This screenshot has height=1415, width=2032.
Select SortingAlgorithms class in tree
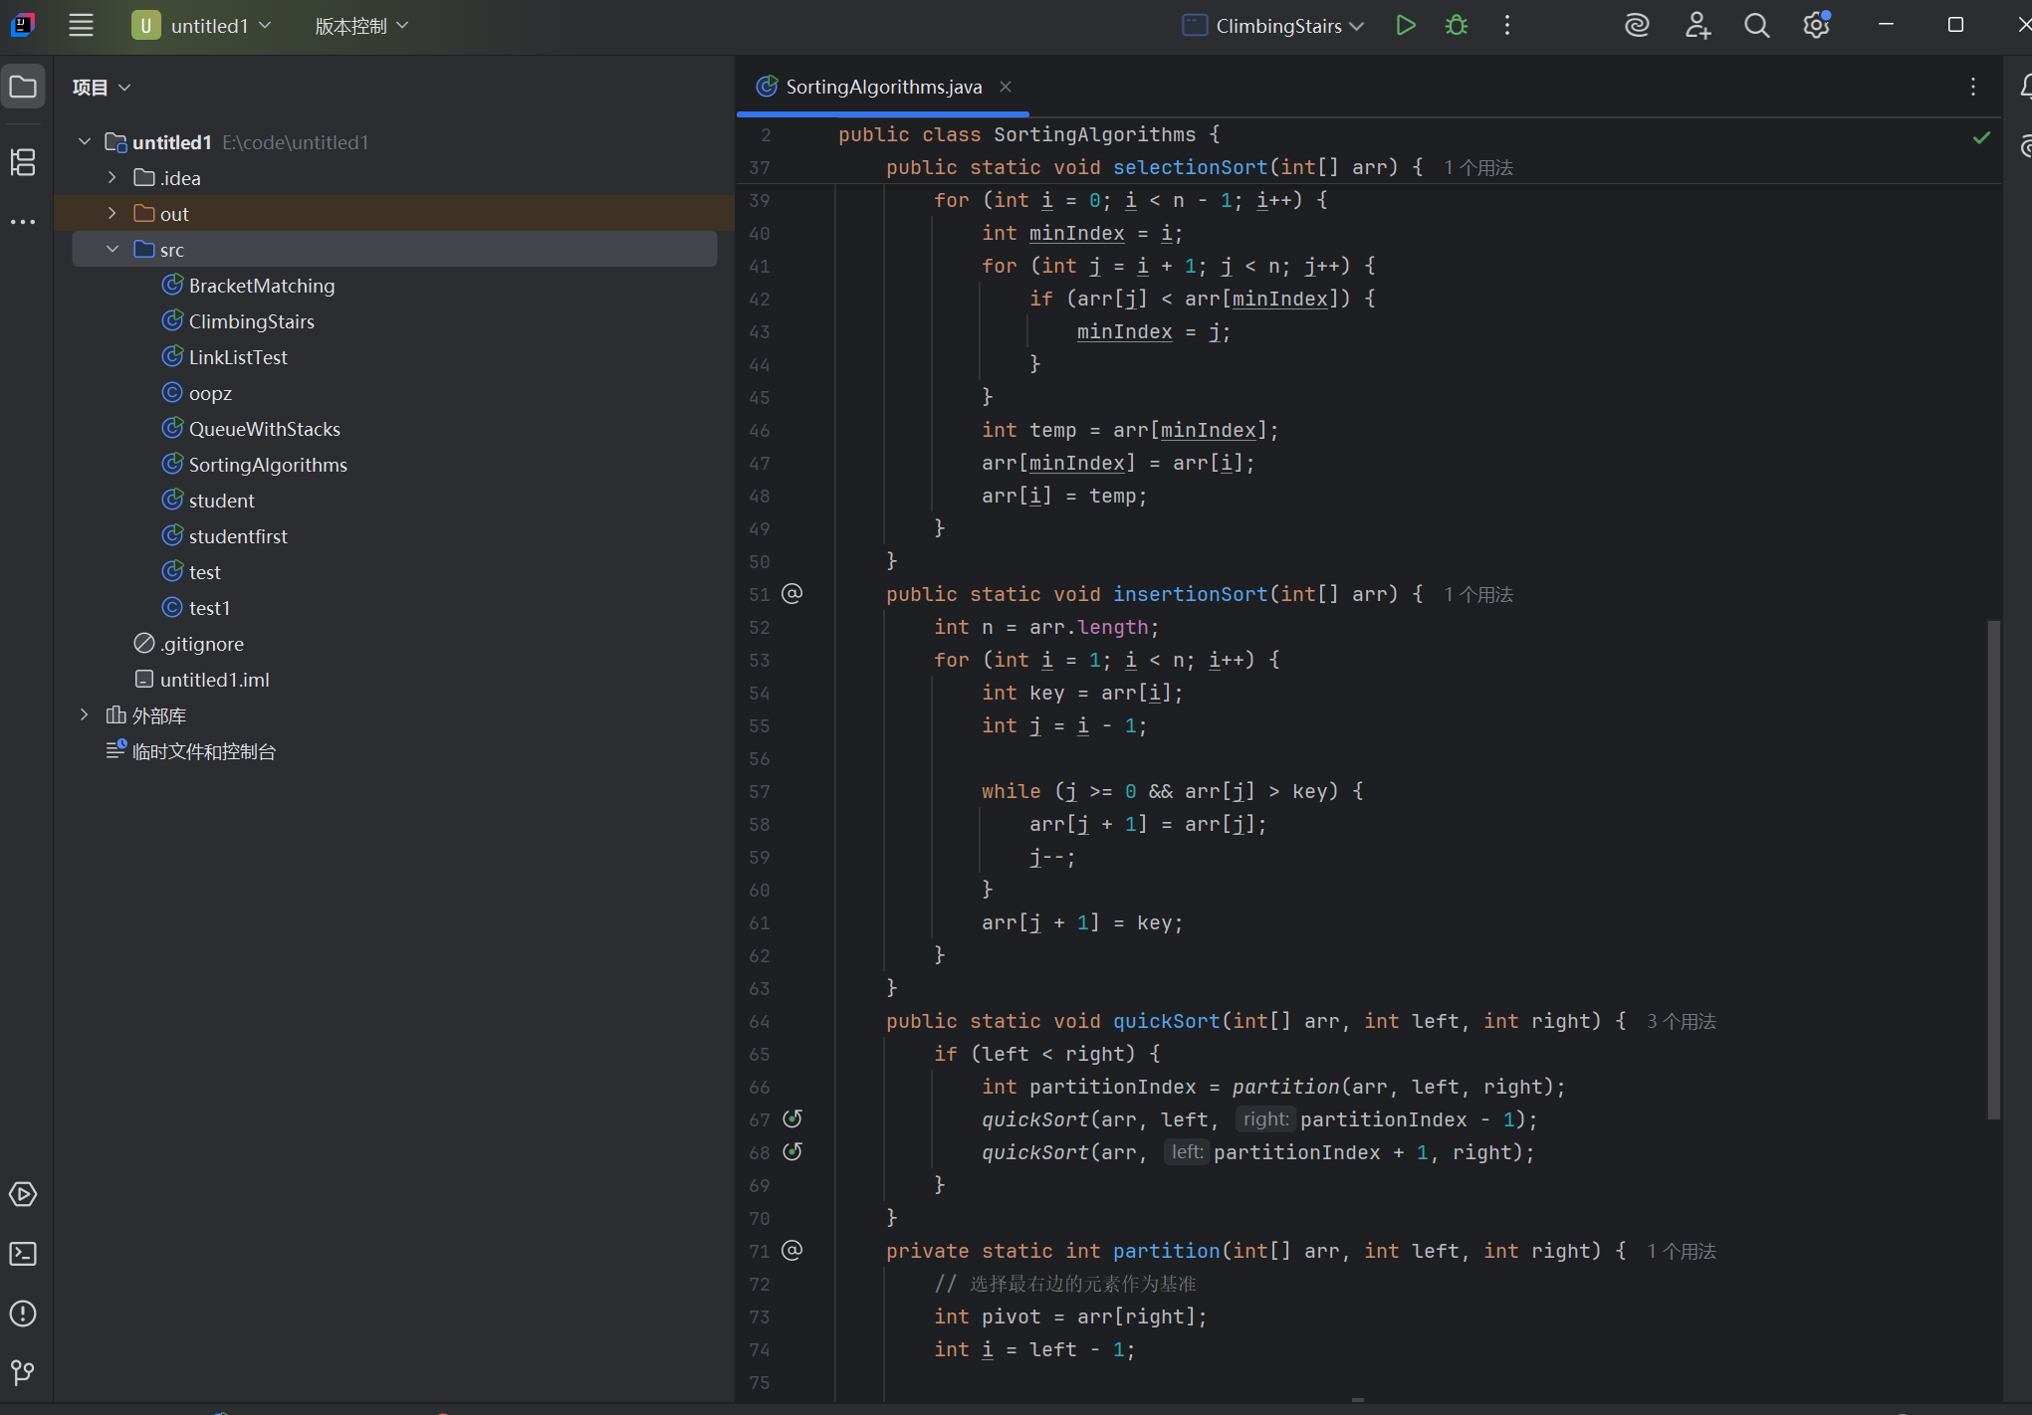tap(255, 465)
